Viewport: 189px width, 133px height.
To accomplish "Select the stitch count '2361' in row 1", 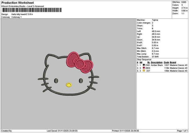I will coord(147,65).
